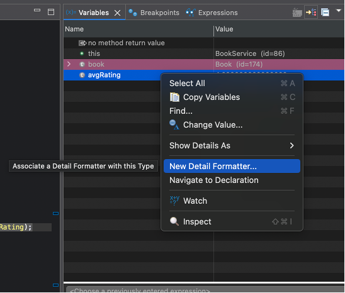Click Select All in the context menu
Viewport: 345px width, 293px height.
pyautogui.click(x=232, y=83)
